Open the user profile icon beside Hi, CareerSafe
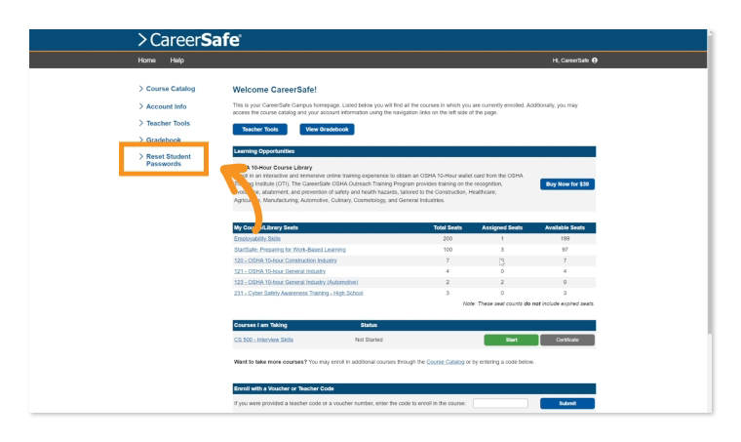Image resolution: width=741 pixels, height=442 pixels. pos(595,60)
